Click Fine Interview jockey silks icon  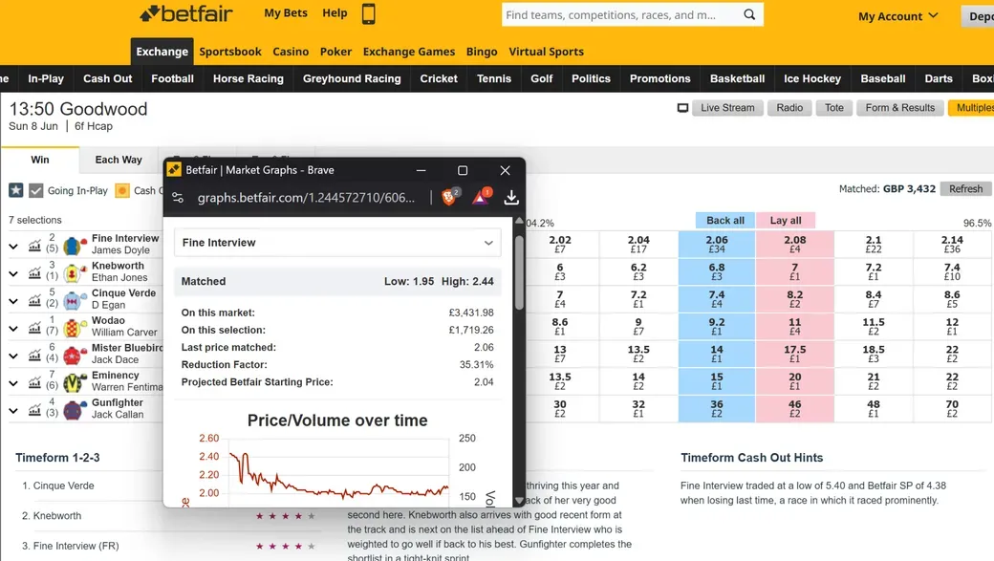pos(75,245)
